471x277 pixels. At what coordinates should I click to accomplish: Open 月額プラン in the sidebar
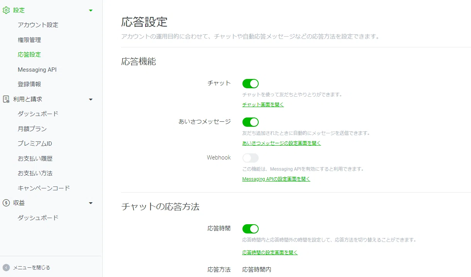32,129
